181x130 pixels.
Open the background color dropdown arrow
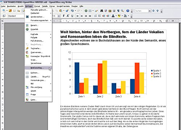click(129, 16)
